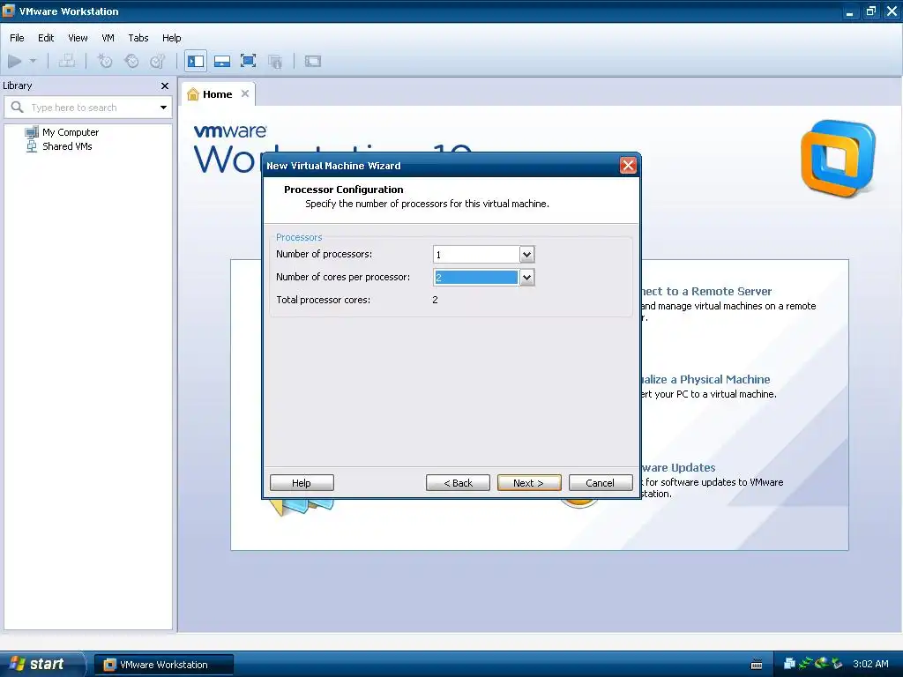Click the Revert to Snapshot toolbar icon
Screen dimensions: 903x677
click(131, 61)
